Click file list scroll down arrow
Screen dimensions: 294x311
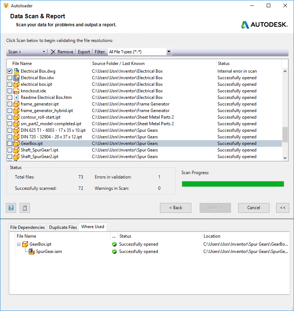(285, 158)
